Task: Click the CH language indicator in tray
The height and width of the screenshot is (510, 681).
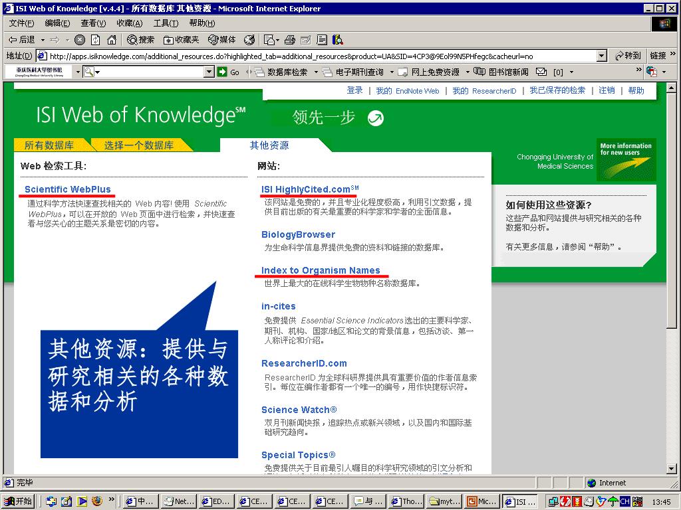Action: click(625, 501)
